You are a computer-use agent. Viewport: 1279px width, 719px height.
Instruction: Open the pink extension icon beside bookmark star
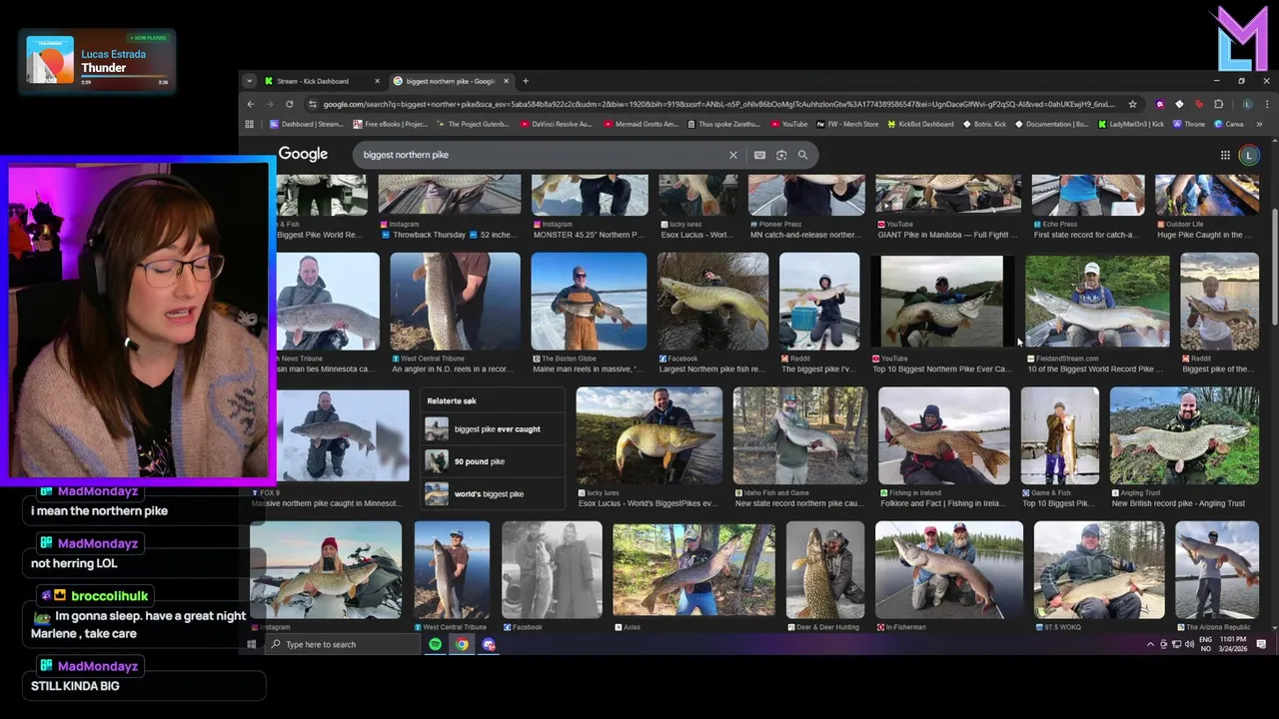pyautogui.click(x=1159, y=104)
